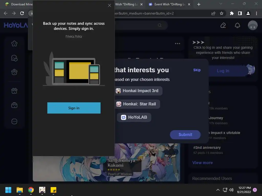Click the HoYoLAB logo
The width and height of the screenshot is (262, 196).
coord(16,25)
